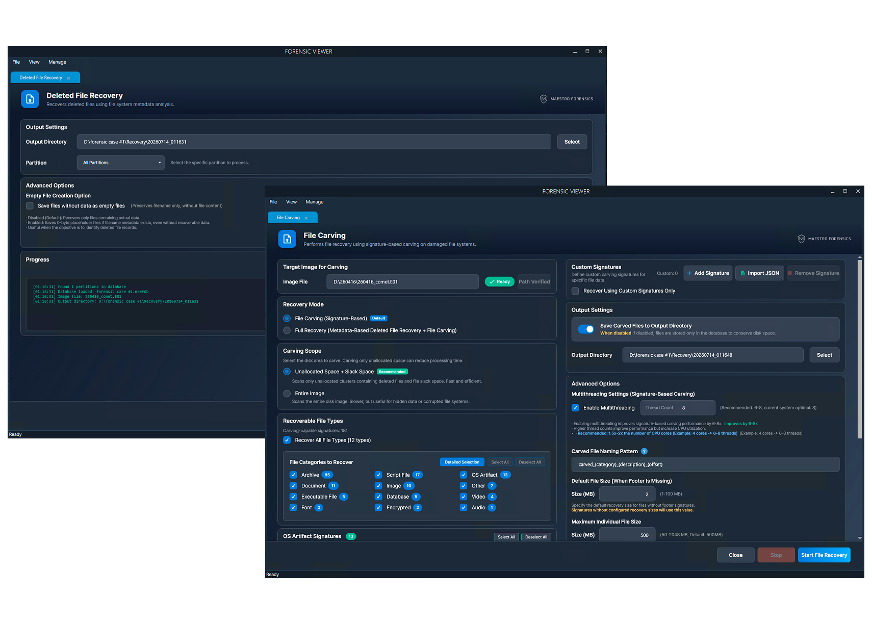This screenshot has width=872, height=624.
Task: Open View menu in Deleted File Recovery window
Action: tap(34, 62)
